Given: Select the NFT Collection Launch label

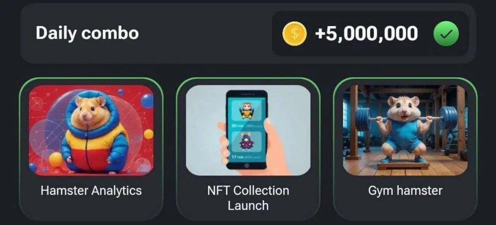Looking at the screenshot, I should tap(248, 198).
